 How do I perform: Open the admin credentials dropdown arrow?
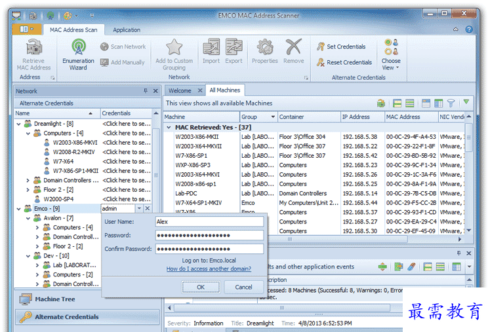(x=139, y=208)
